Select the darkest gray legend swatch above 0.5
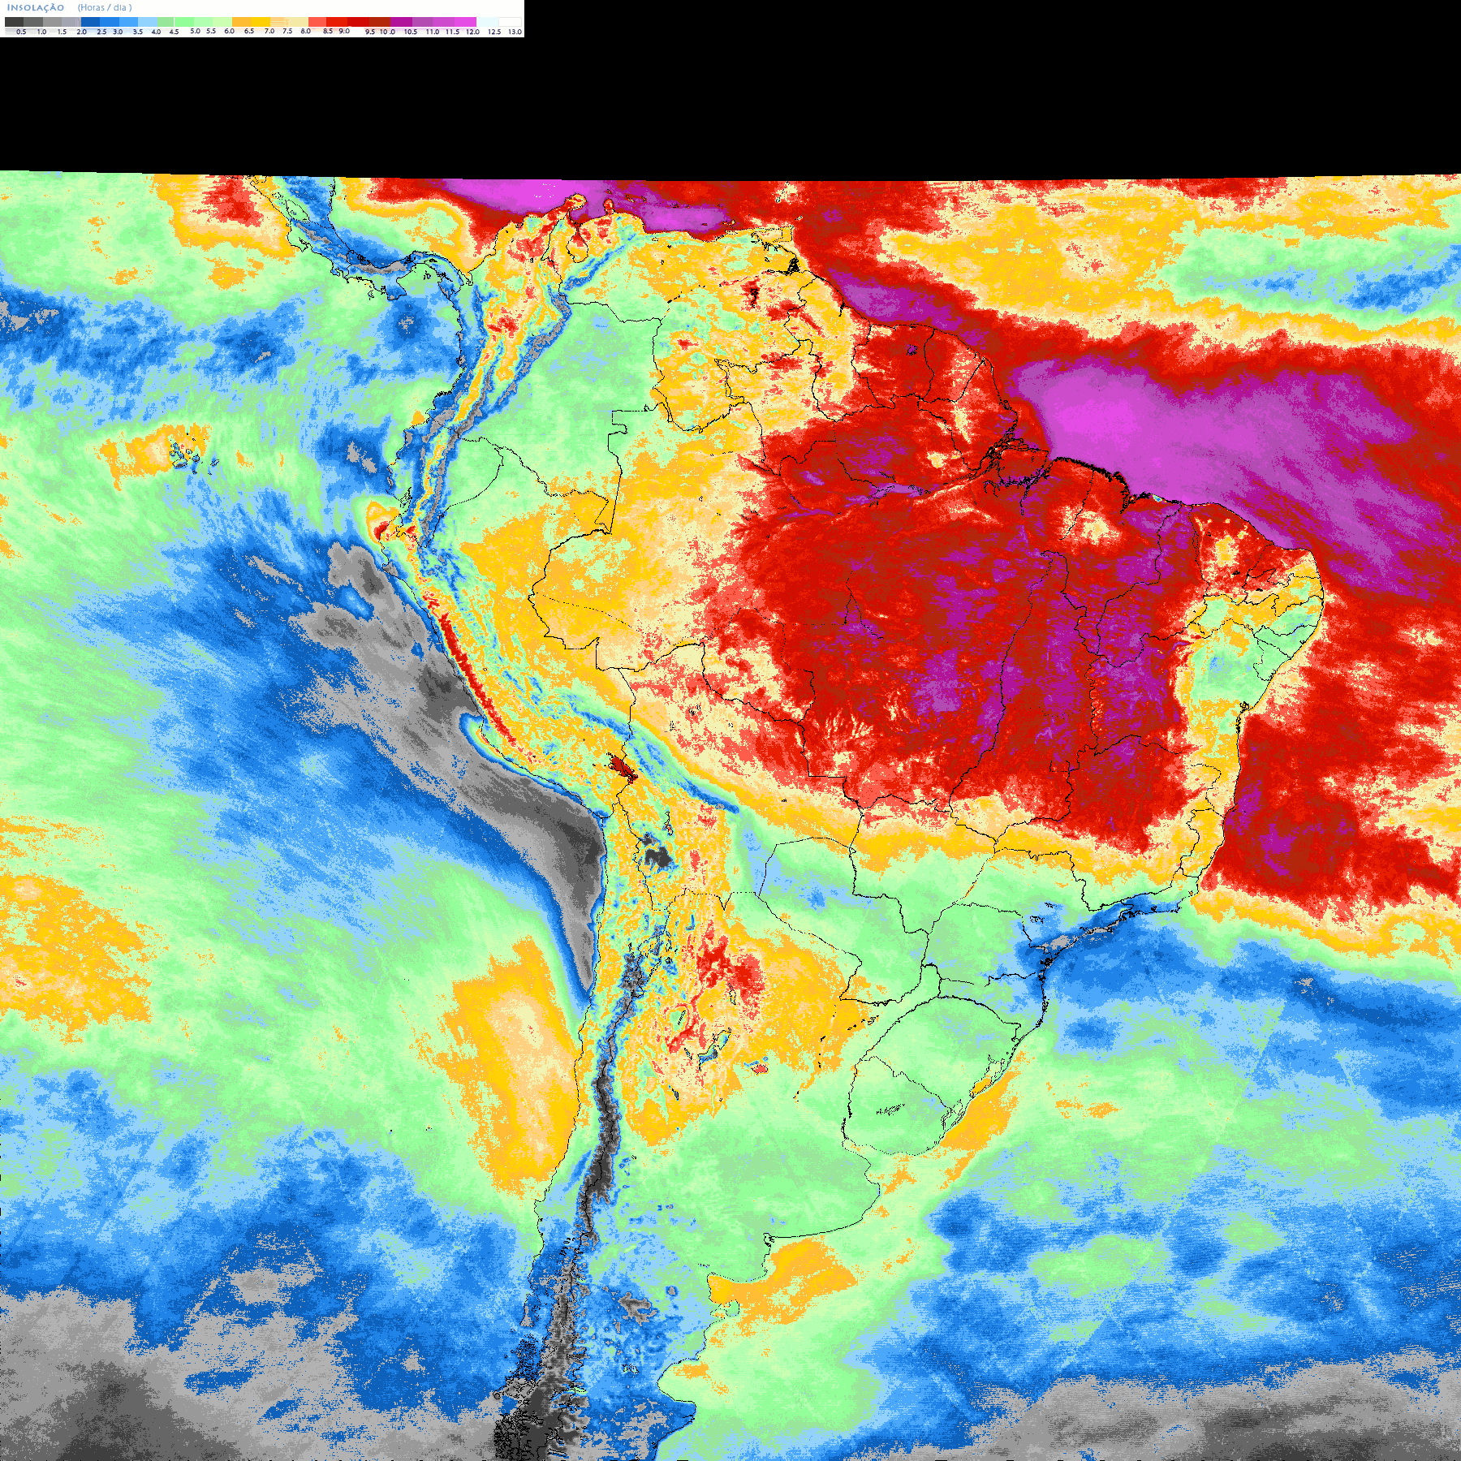1461x1461 pixels. (x=14, y=22)
